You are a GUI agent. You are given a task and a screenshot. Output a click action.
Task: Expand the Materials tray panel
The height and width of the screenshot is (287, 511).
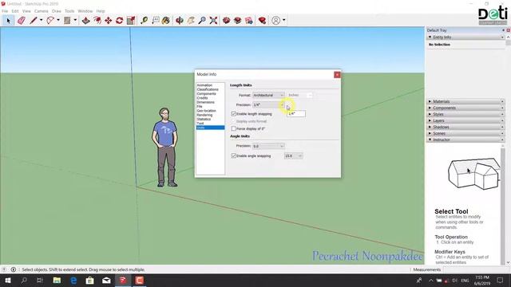coord(465,101)
